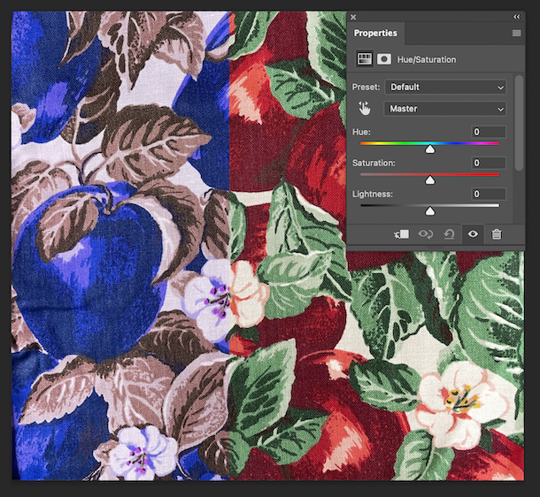Click the Hue/Saturation title text
Screen dimensions: 540x497
click(427, 59)
